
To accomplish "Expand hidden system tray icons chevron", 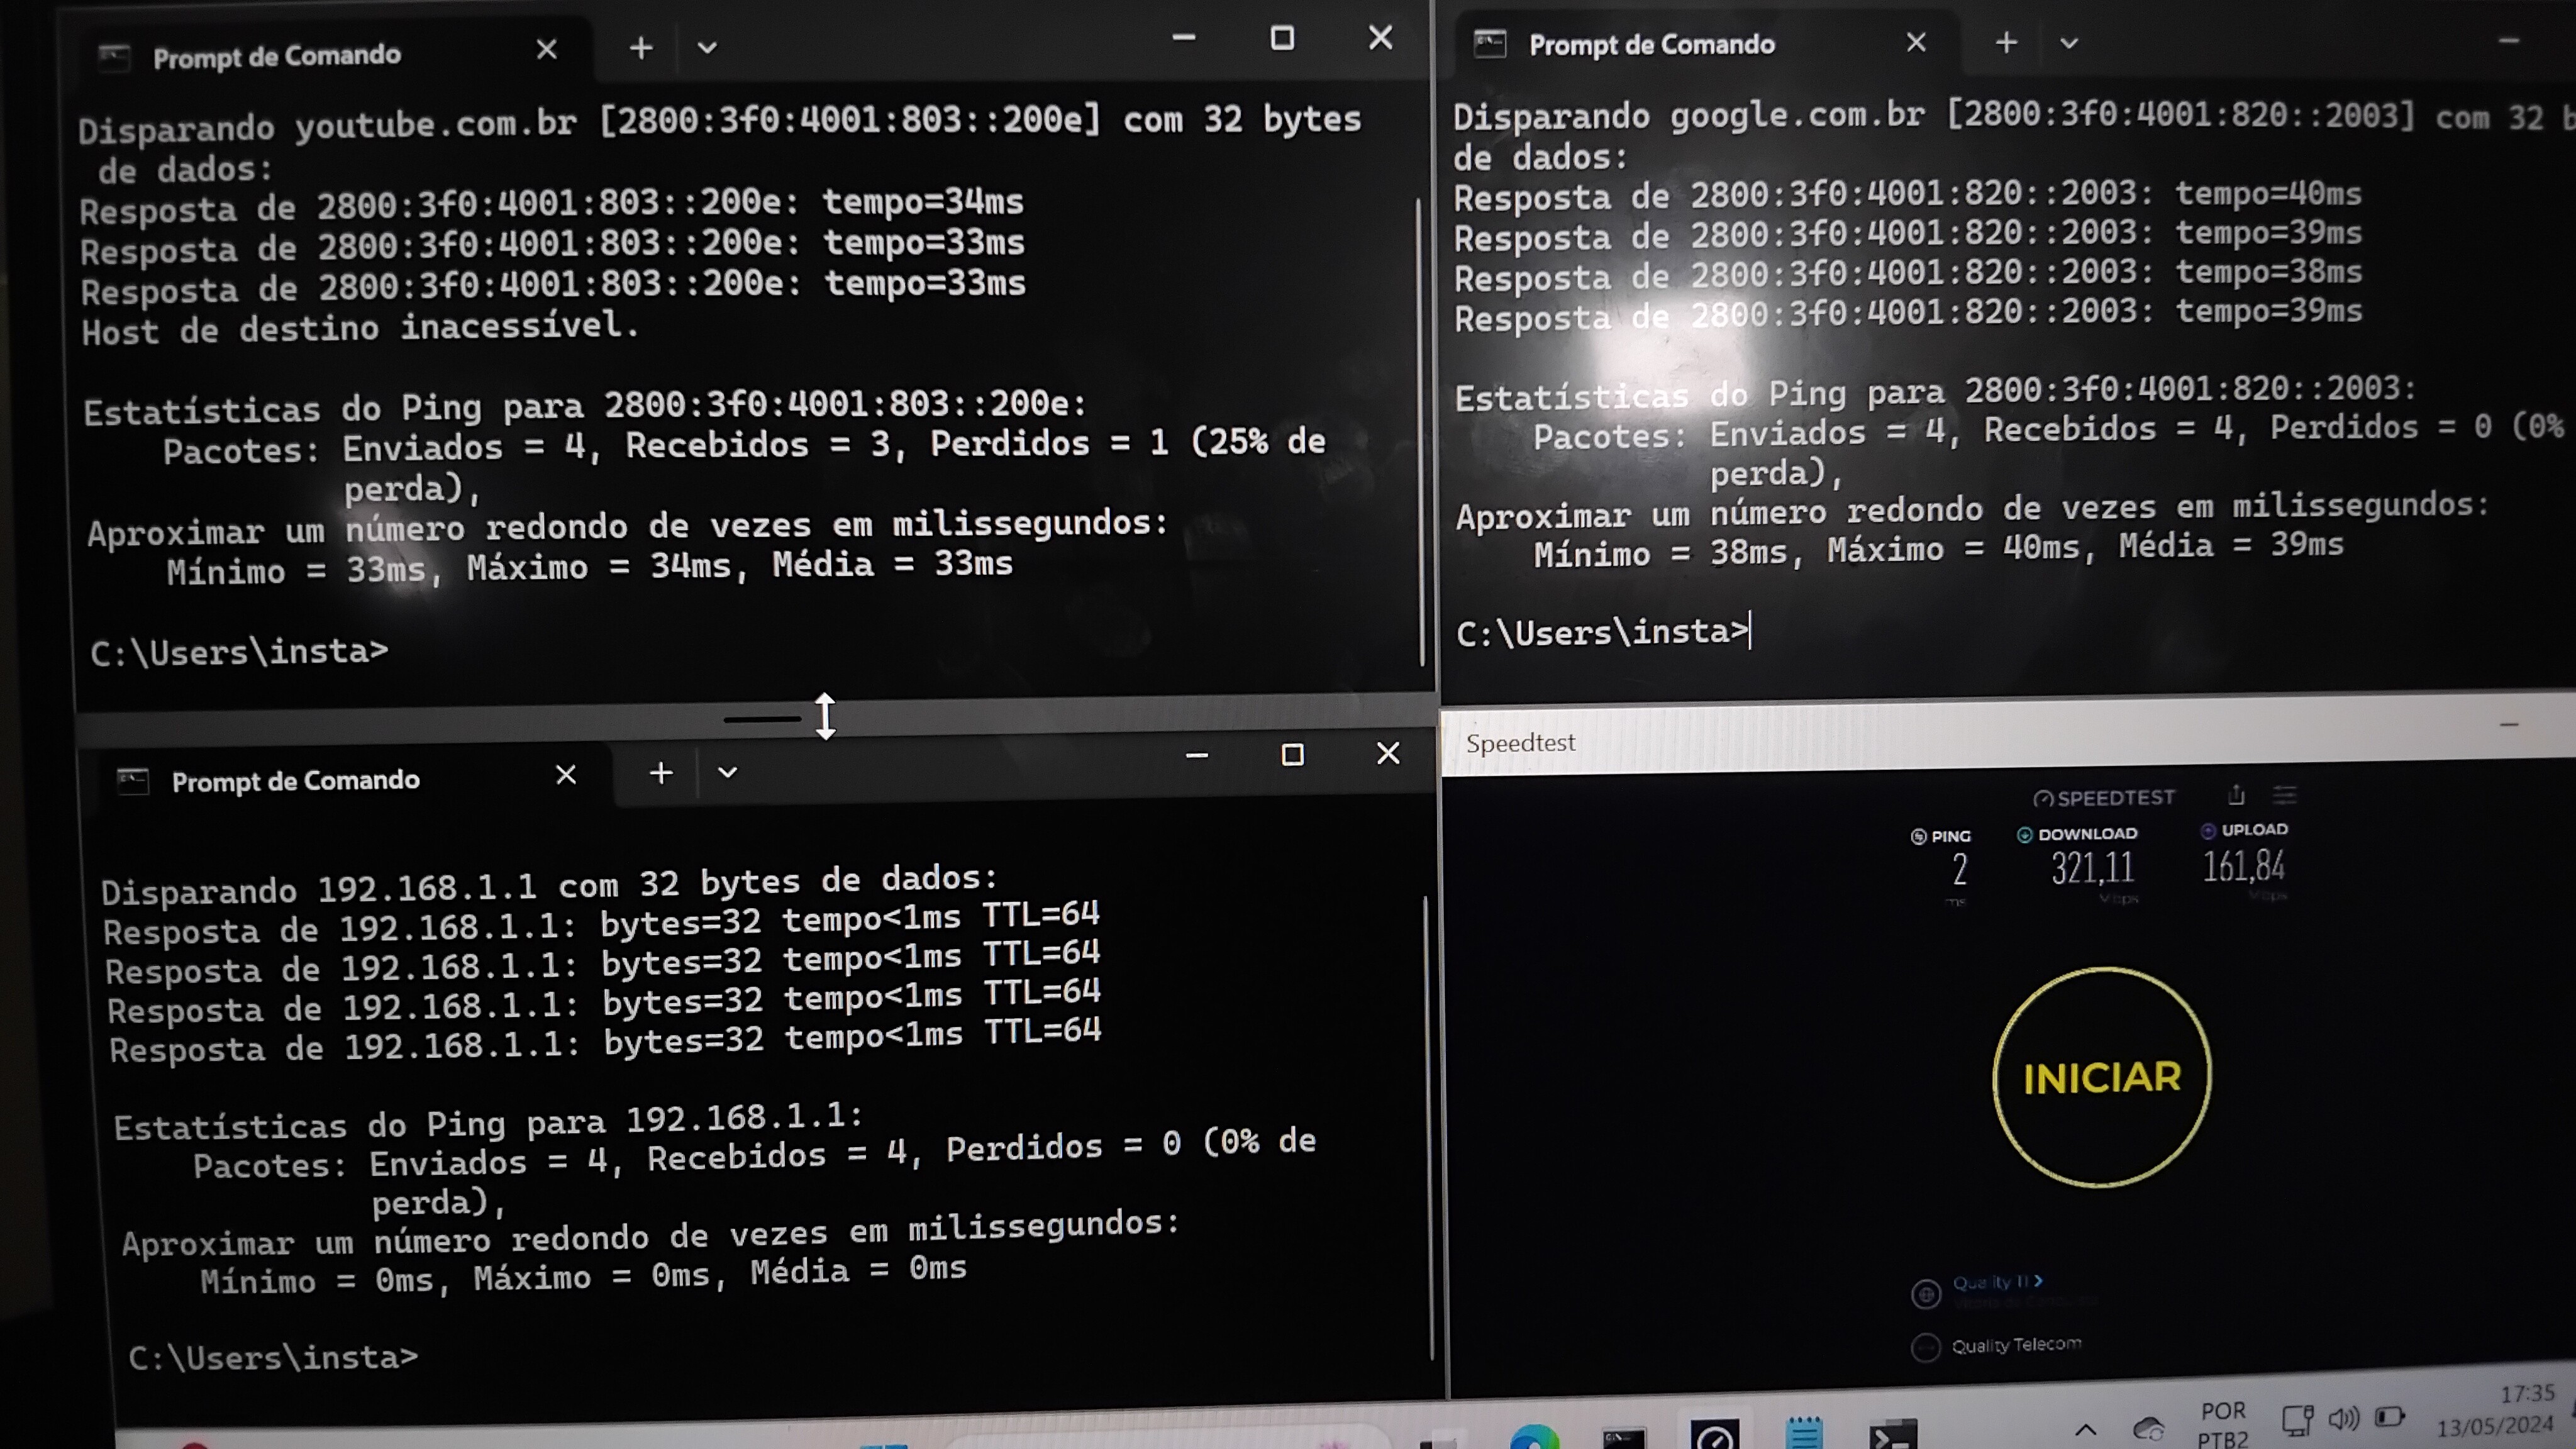I will pos(2085,1429).
